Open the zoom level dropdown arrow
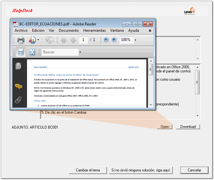Screen dimensions: 214x180 coord(135,40)
